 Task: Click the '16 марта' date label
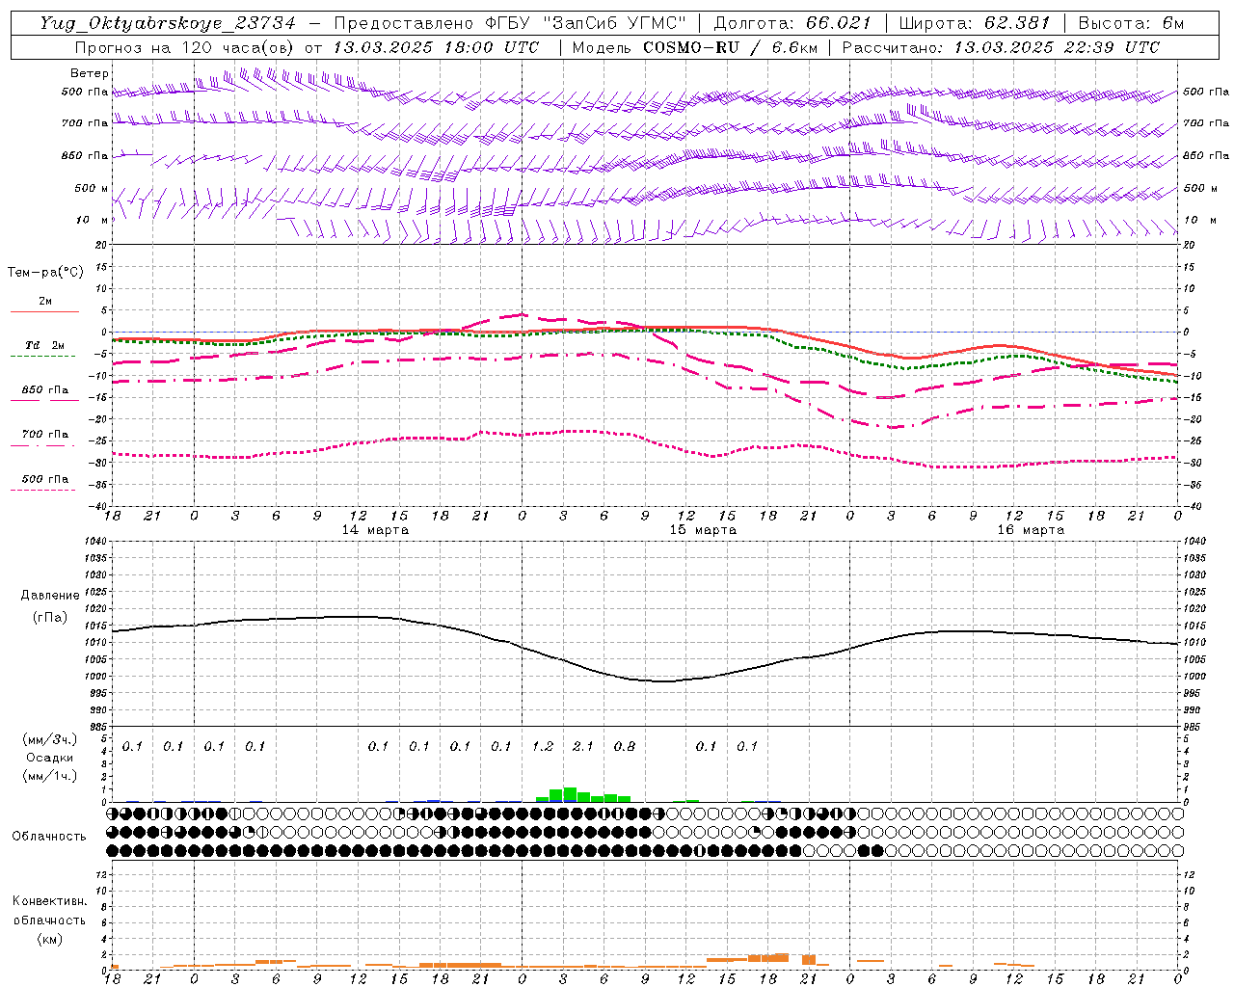click(x=1031, y=530)
